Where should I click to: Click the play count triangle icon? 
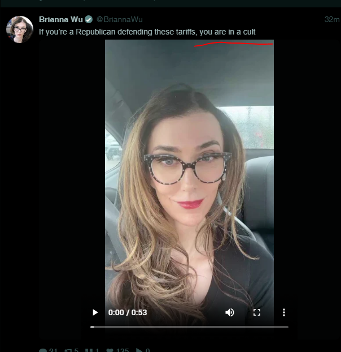click(x=139, y=350)
